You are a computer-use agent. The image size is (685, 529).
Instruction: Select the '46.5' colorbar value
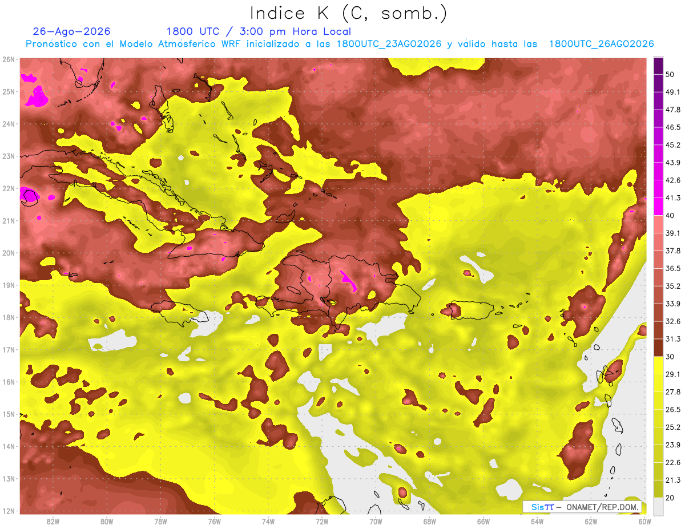click(x=672, y=127)
